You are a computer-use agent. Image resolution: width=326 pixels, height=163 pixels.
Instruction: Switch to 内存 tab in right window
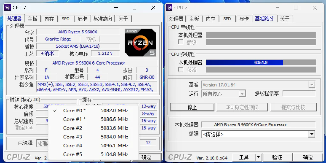coord(211,19)
